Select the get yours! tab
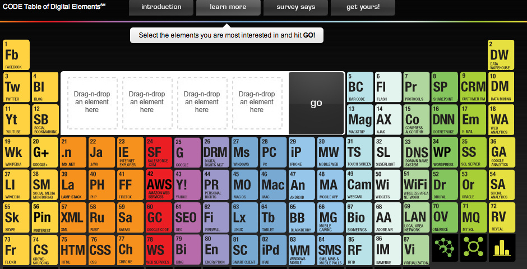Viewport: 527px width, 269px height. coord(363,7)
